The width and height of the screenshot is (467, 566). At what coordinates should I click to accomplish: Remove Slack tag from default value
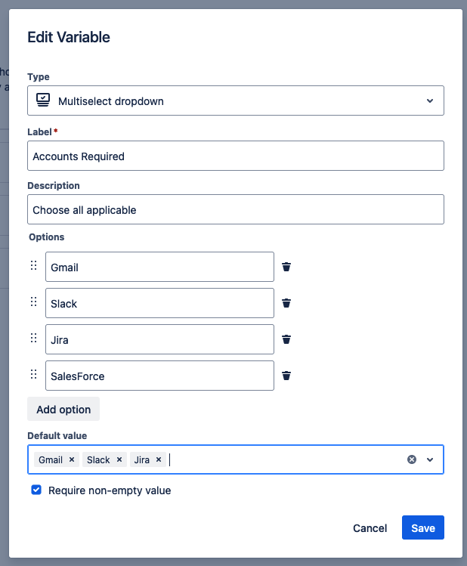pos(119,459)
